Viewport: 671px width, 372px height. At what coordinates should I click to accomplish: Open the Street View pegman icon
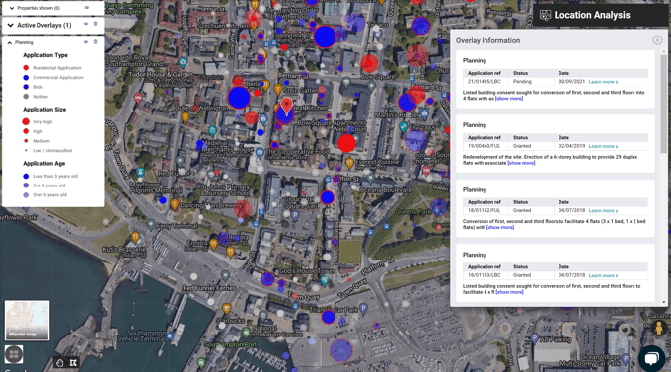pos(658,329)
